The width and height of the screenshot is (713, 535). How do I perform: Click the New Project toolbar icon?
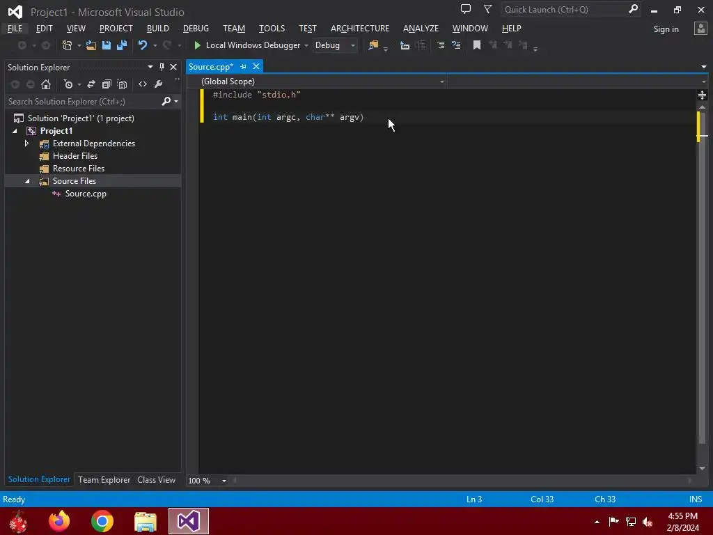68,45
